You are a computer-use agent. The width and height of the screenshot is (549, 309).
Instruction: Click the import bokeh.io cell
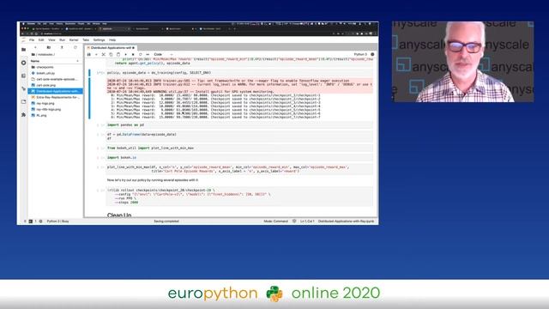click(x=239, y=157)
